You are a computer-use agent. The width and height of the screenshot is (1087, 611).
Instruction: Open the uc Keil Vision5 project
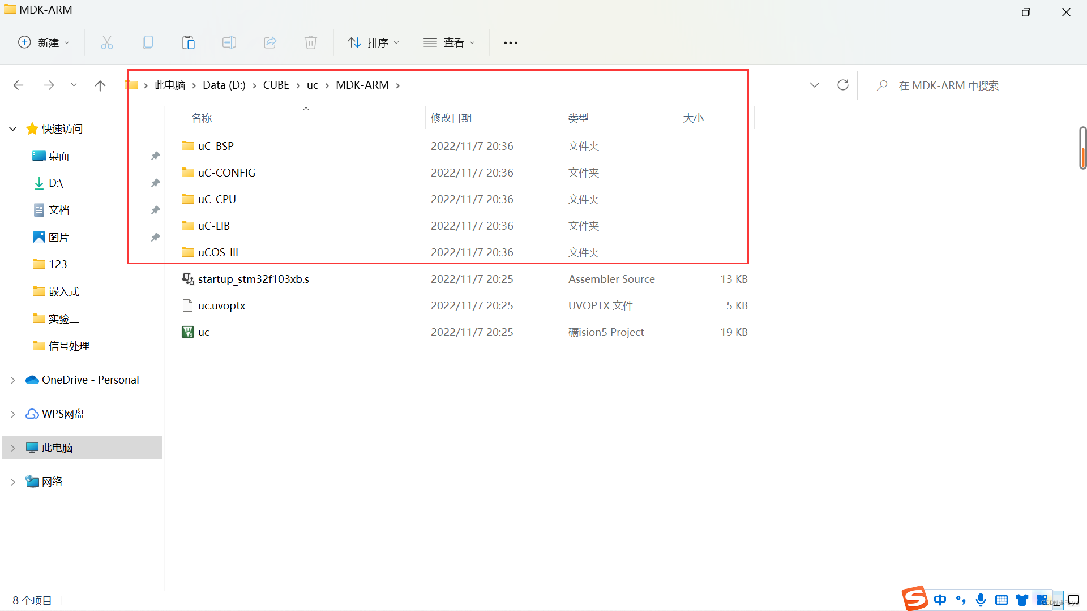(203, 331)
